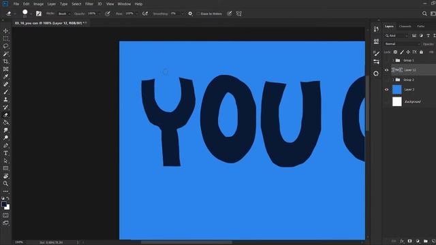The width and height of the screenshot is (436, 245).
Task: Select the Clone Stamp tool
Action: click(5, 99)
